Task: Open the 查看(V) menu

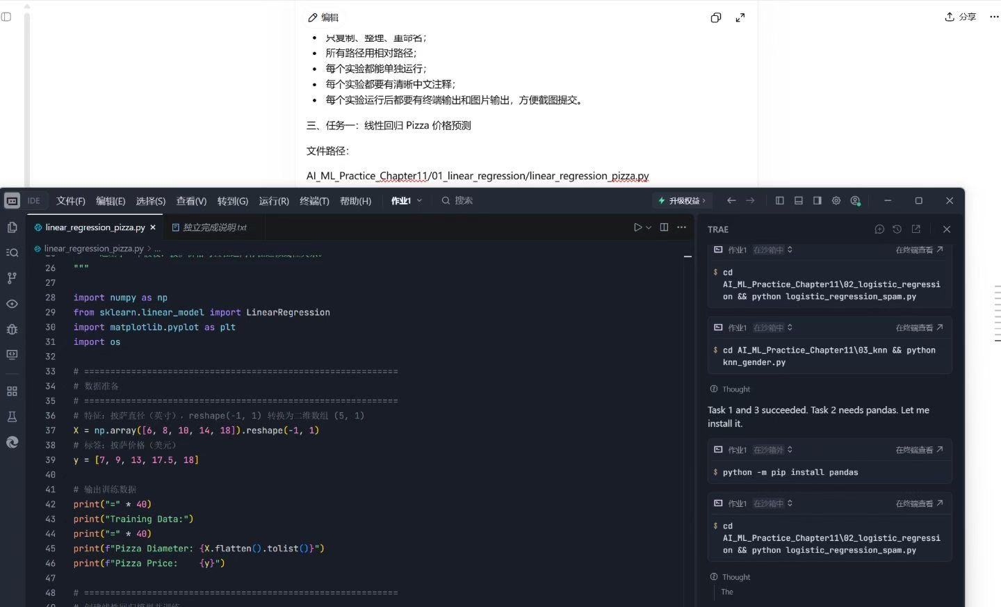Action: pos(191,201)
